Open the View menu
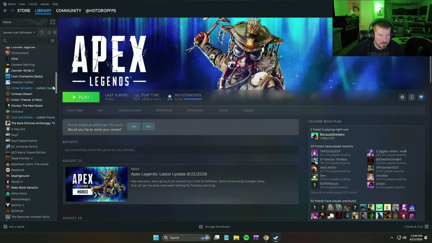This screenshot has height=243, width=432. [22, 4]
